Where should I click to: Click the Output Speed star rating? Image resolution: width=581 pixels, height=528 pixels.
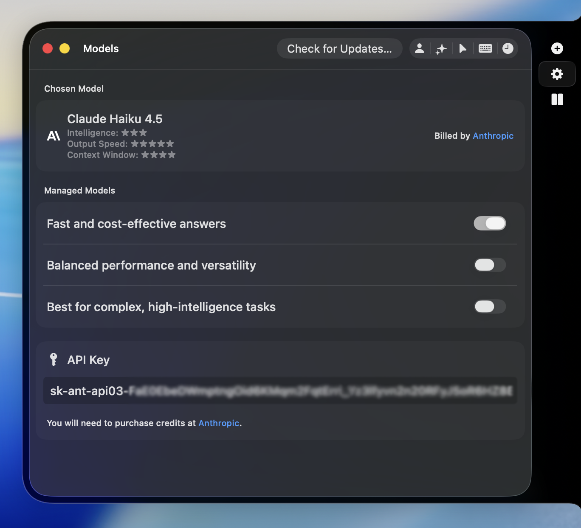[x=152, y=144]
